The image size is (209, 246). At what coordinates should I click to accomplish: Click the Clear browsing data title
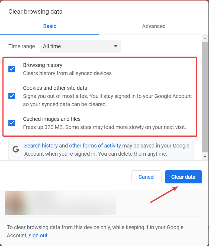click(36, 12)
